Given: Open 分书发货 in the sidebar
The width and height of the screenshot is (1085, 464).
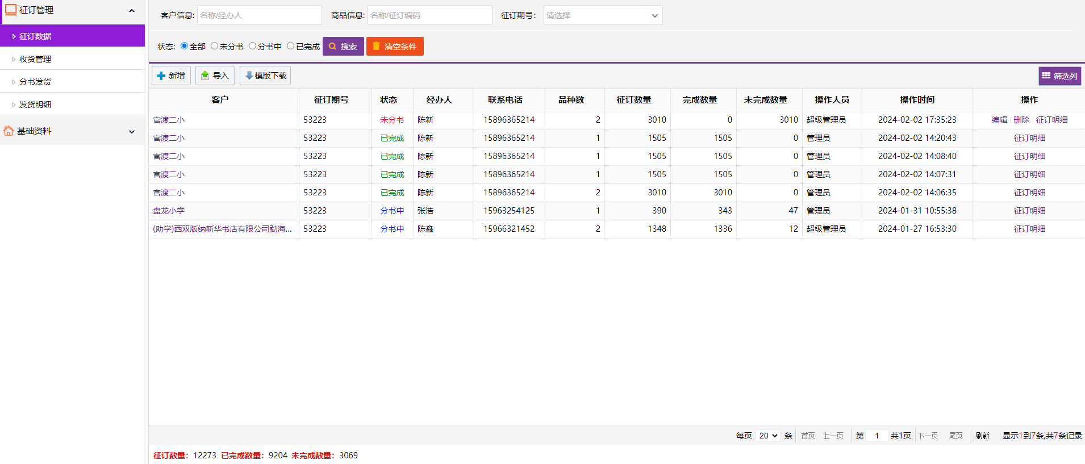Looking at the screenshot, I should click(x=73, y=81).
